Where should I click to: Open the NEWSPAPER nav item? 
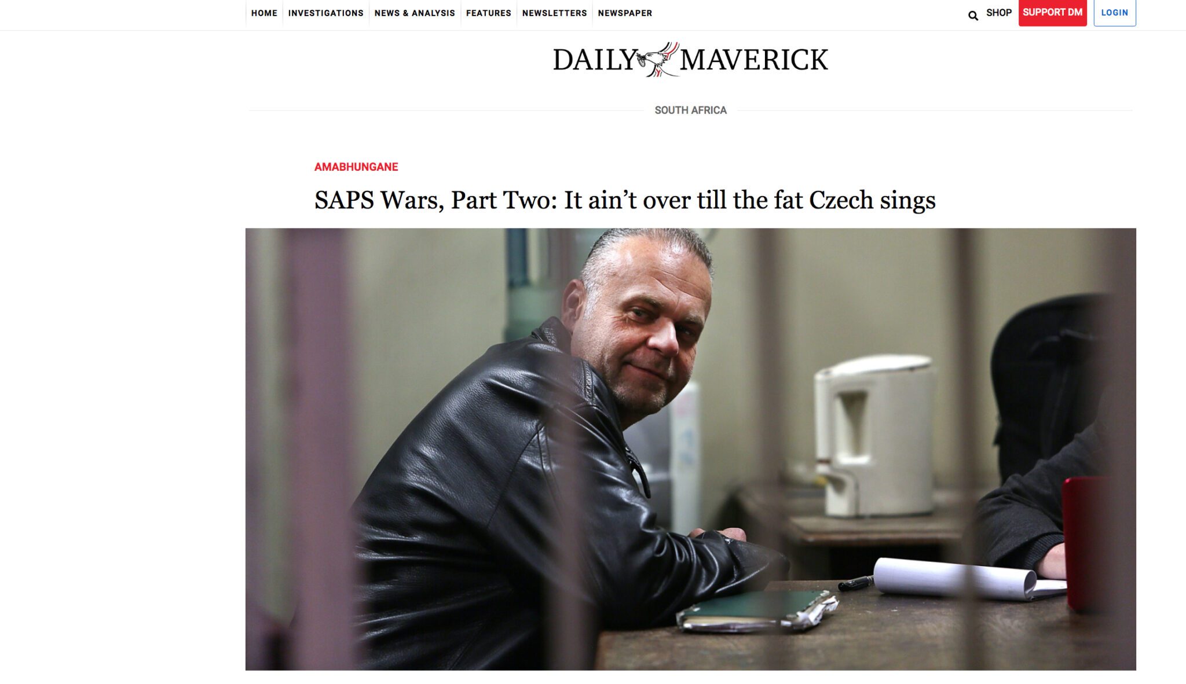625,13
